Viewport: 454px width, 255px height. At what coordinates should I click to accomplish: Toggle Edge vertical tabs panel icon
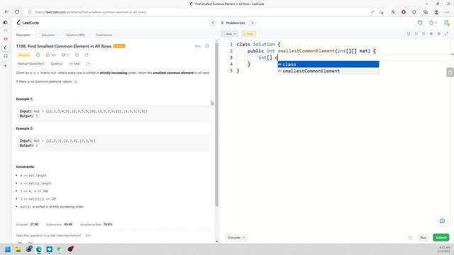click(5, 22)
